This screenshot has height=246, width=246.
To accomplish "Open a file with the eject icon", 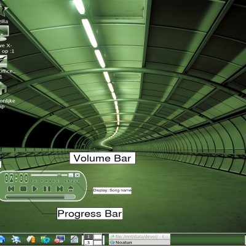I will [x=71, y=189].
